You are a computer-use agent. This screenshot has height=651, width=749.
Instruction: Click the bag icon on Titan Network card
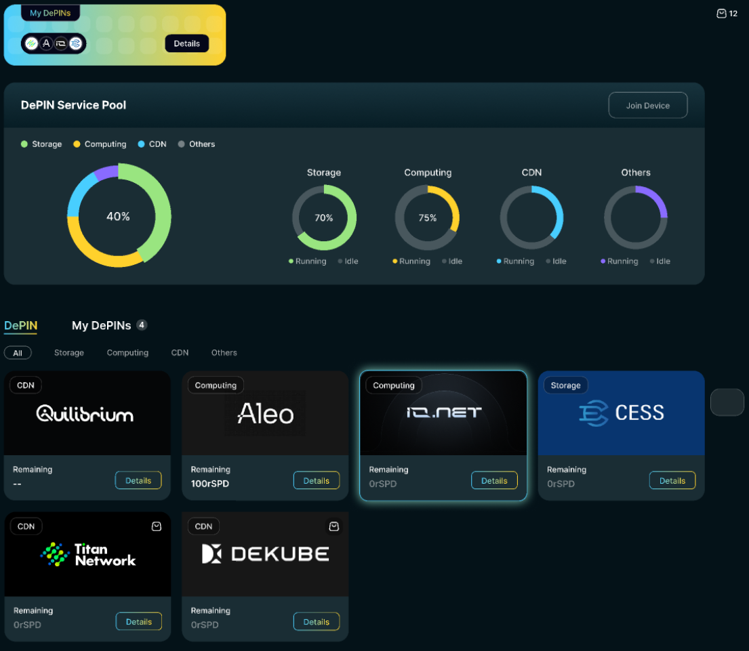click(x=157, y=526)
